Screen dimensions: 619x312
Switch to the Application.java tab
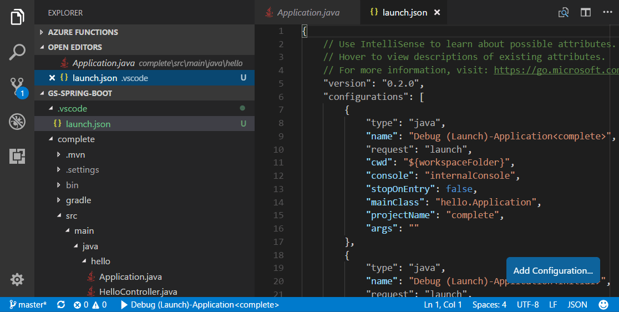coord(308,12)
